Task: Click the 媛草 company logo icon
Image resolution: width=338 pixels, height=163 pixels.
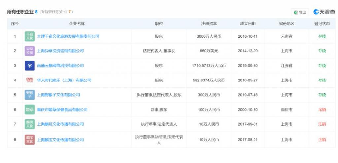Action: click(x=30, y=110)
